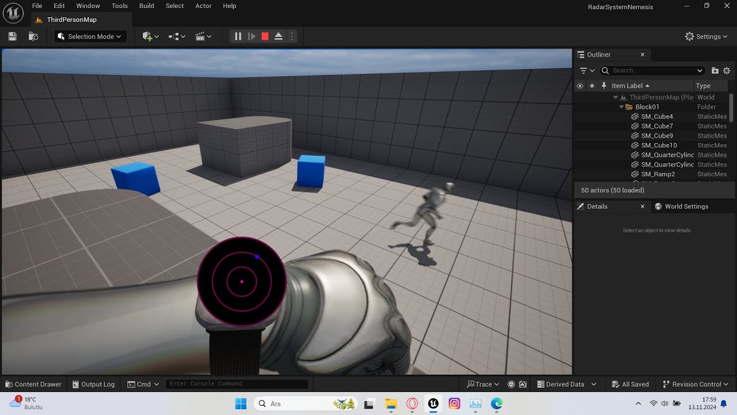Image resolution: width=737 pixels, height=415 pixels.
Task: Open the Cmd console type dropdown
Action: click(x=143, y=384)
